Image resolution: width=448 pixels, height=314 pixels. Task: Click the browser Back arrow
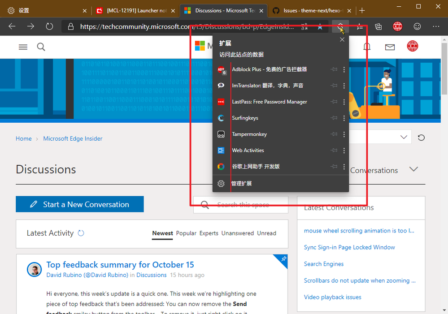[12, 26]
